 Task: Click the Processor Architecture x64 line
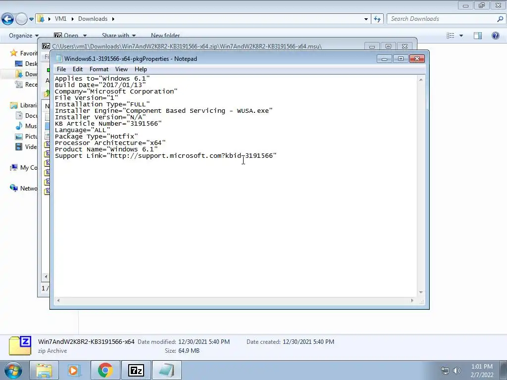pos(110,143)
